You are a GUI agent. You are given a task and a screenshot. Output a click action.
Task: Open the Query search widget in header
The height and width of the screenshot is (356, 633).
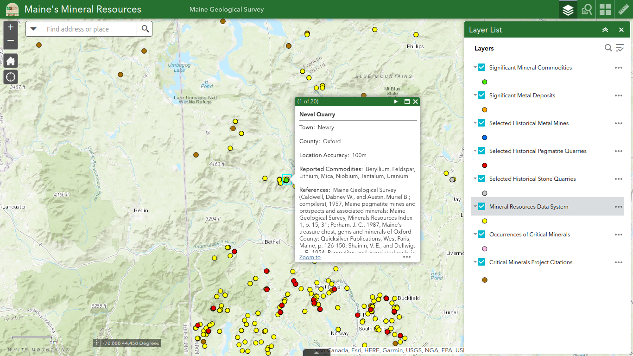[587, 9]
